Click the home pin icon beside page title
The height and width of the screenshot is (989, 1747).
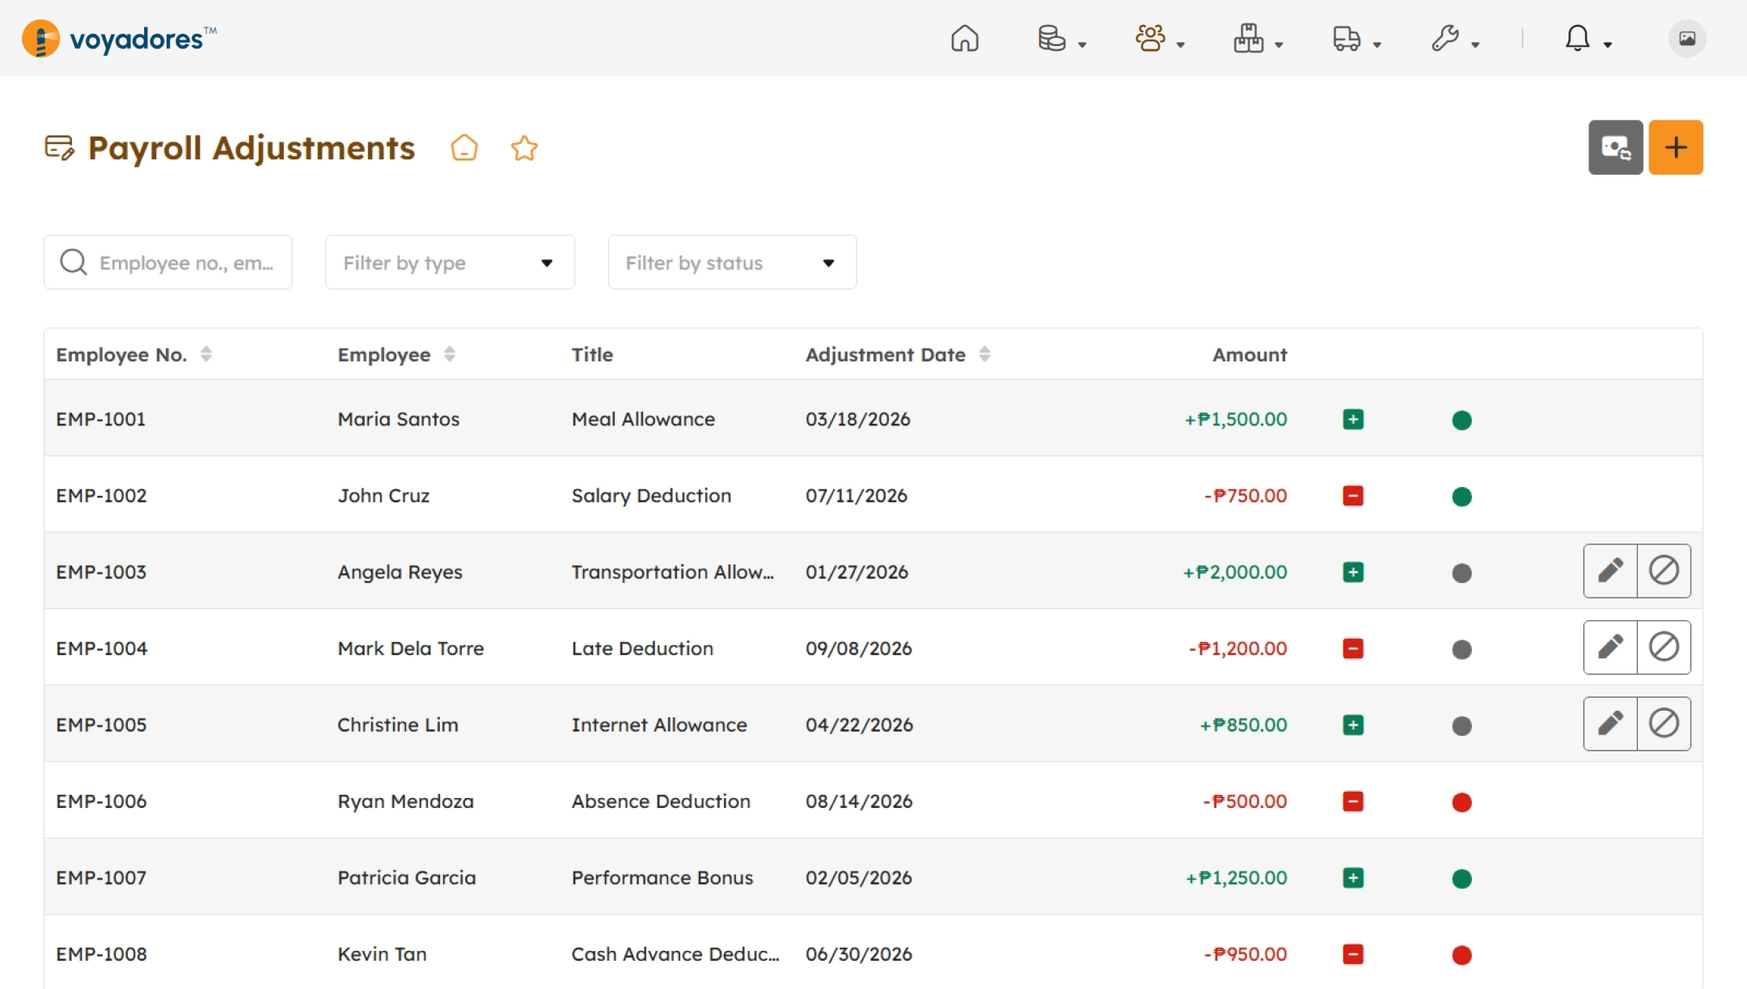pyautogui.click(x=464, y=148)
